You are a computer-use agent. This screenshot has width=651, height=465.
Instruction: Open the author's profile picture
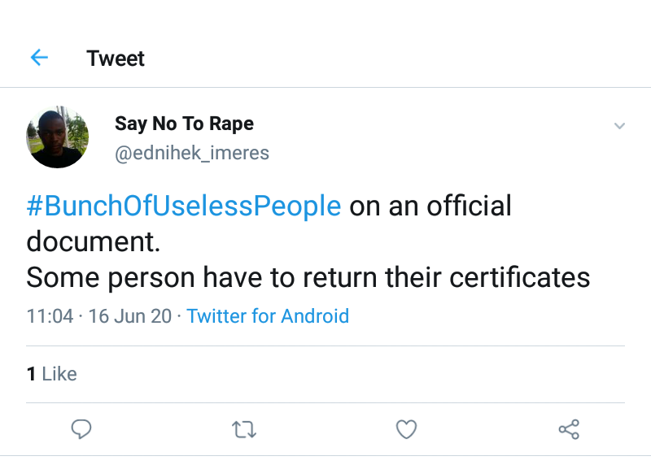(x=57, y=137)
